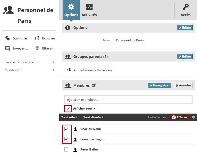Click the icon next to Administrateurs du serveur

pos(69,70)
